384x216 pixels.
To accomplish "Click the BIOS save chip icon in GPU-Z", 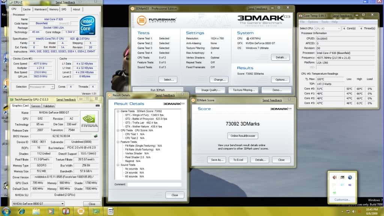I will (x=96, y=136).
